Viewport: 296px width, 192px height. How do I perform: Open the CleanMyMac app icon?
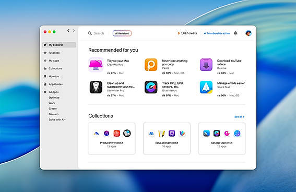[96, 65]
